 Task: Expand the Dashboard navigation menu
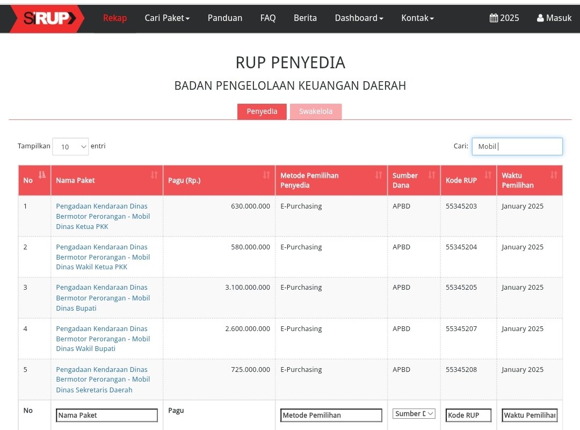click(x=359, y=18)
